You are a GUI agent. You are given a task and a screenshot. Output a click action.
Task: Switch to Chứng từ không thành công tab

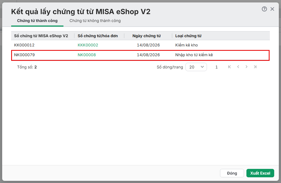[x=95, y=21]
